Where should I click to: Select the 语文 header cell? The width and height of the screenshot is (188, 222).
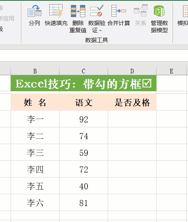tap(83, 102)
